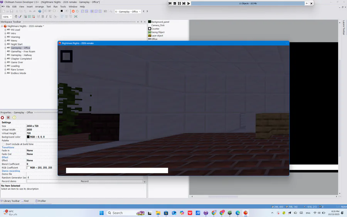
Task: Select the Endless Mode frame
Action: click(19, 73)
